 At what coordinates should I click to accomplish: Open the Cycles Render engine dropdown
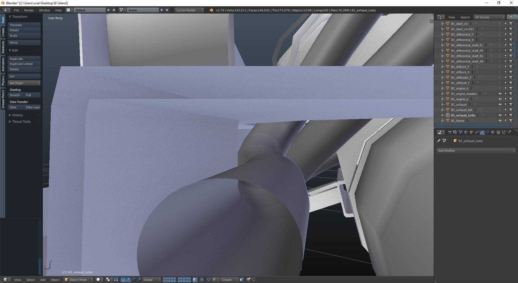(x=189, y=10)
